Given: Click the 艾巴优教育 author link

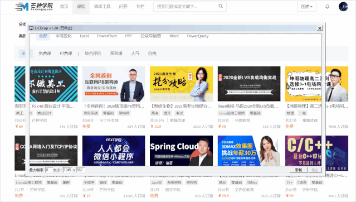Looking at the screenshot, I should coord(244,190).
